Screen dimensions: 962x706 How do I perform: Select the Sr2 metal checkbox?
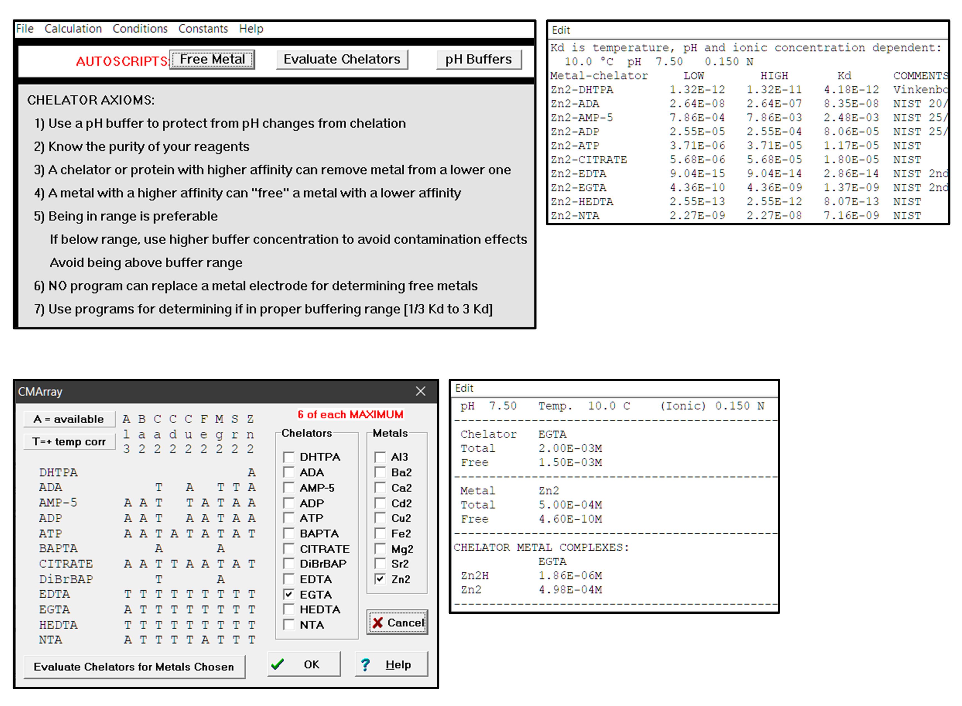[x=380, y=564]
